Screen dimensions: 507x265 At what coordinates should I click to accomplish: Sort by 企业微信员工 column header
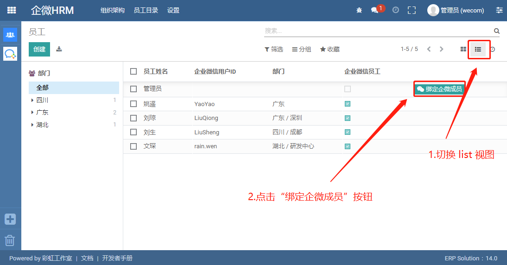tap(362, 71)
